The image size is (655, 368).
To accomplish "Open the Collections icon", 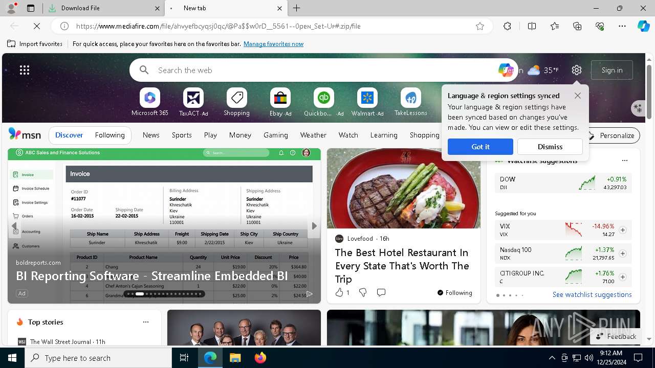I will point(577,26).
